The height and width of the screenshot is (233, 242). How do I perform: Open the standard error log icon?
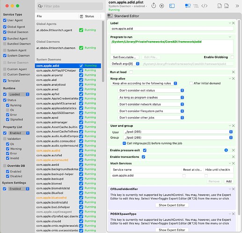pyautogui.click(x=227, y=6)
